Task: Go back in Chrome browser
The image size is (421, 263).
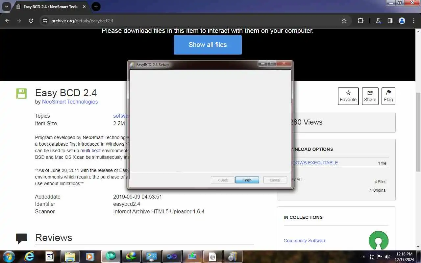Action: [x=7, y=21]
